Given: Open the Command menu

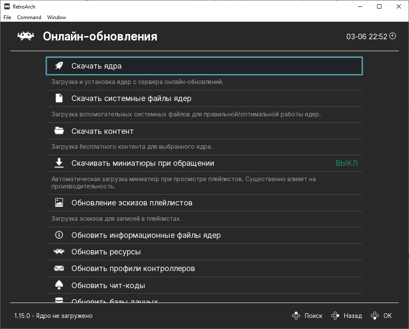Looking at the screenshot, I should pos(29,17).
